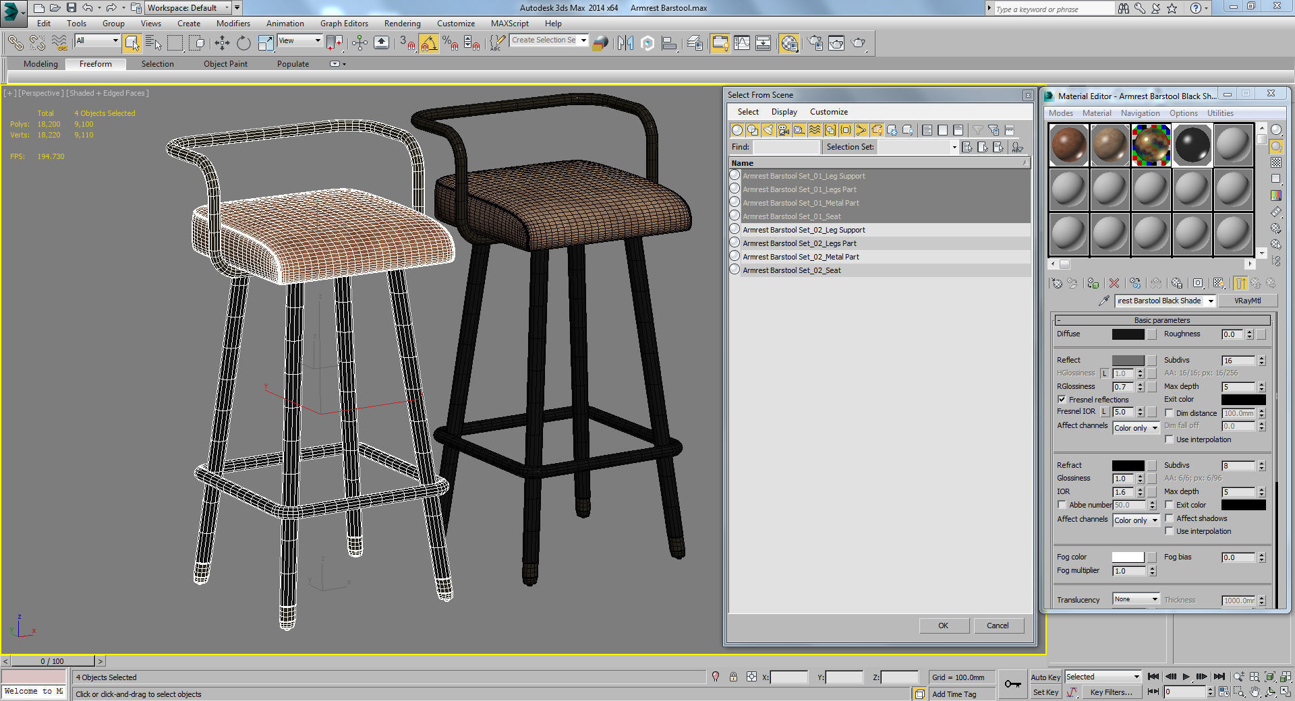The height and width of the screenshot is (701, 1295).
Task: Open the Render Setup icon
Action: point(815,43)
